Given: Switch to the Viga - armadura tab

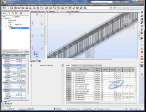Looking at the screenshot, I should pos(61,11).
